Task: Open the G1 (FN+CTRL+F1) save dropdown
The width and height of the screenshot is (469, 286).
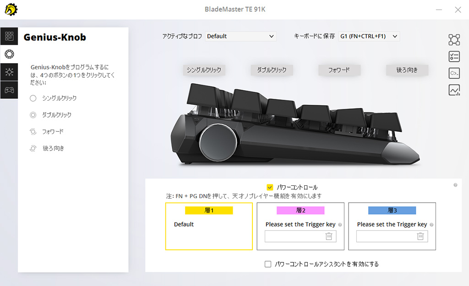Action: (369, 36)
